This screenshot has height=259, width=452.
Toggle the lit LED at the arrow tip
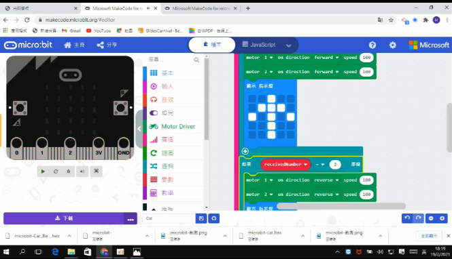(x=271, y=99)
